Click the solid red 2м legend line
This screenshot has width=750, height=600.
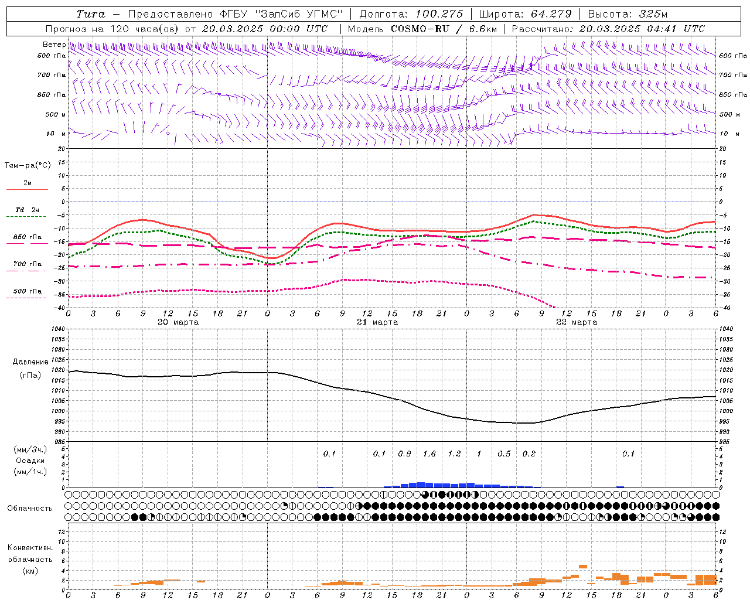pos(27,189)
